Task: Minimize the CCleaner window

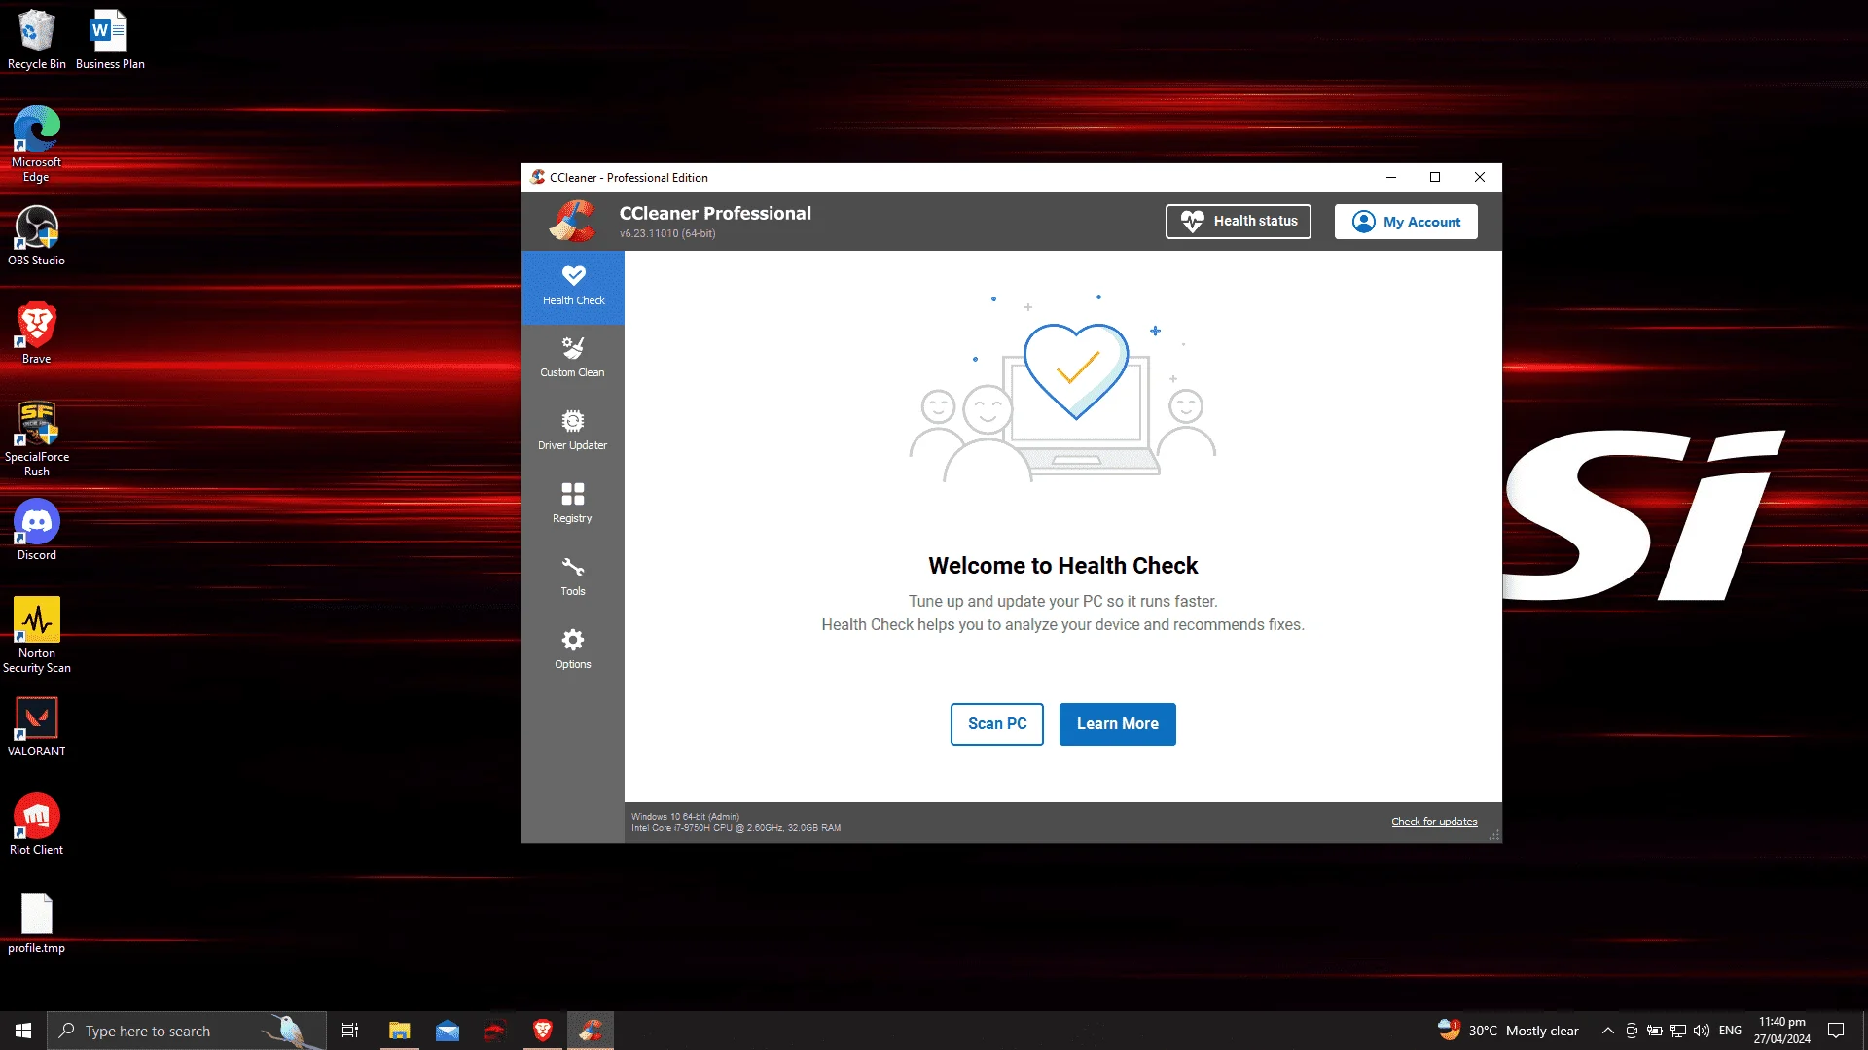Action: (1391, 178)
